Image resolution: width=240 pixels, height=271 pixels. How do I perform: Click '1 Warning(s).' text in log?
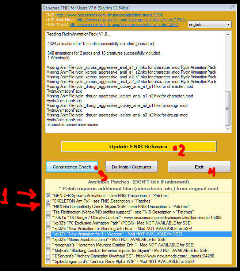pos(59,58)
